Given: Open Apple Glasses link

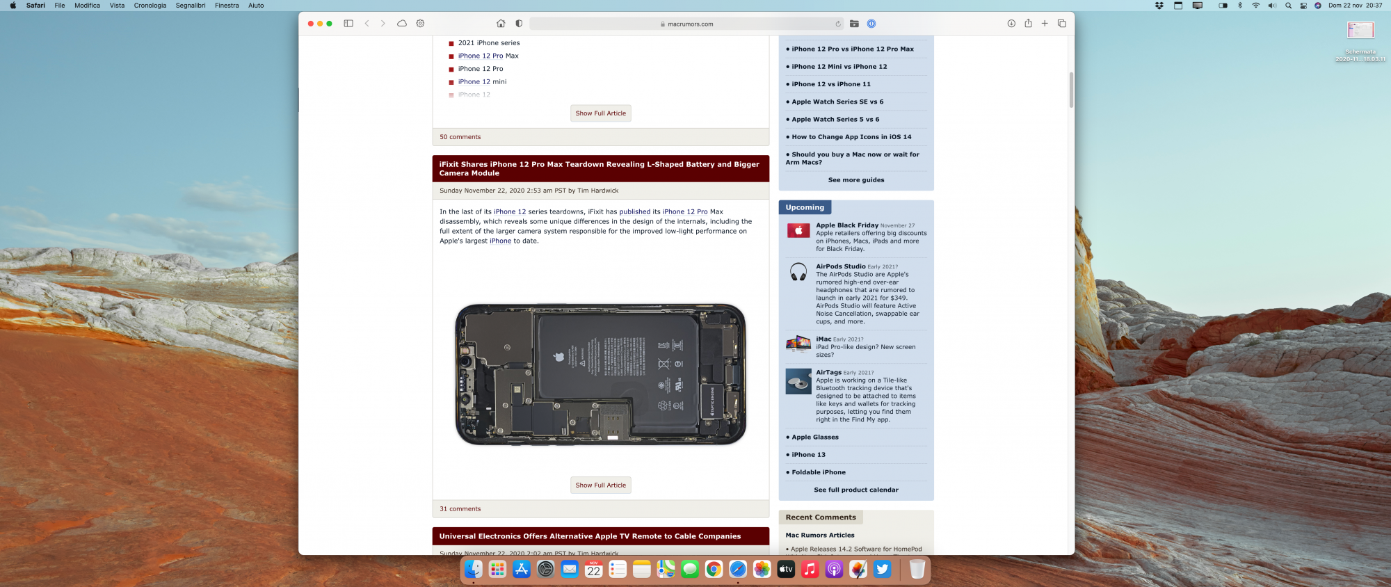Looking at the screenshot, I should click(815, 437).
